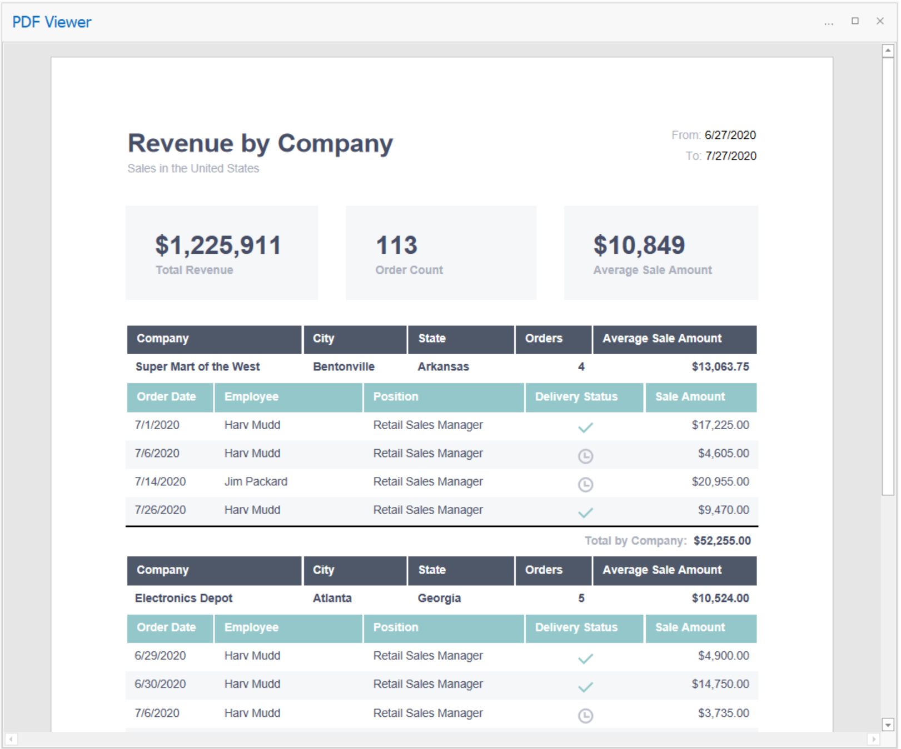901x749 pixels.
Task: Click the vertical scrollbar up arrow
Action: (x=888, y=51)
